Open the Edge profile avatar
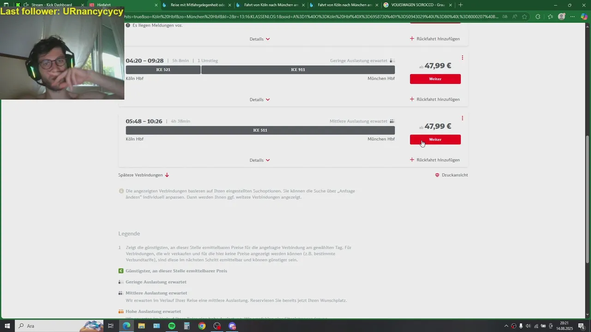Image resolution: width=591 pixels, height=332 pixels. [561, 17]
